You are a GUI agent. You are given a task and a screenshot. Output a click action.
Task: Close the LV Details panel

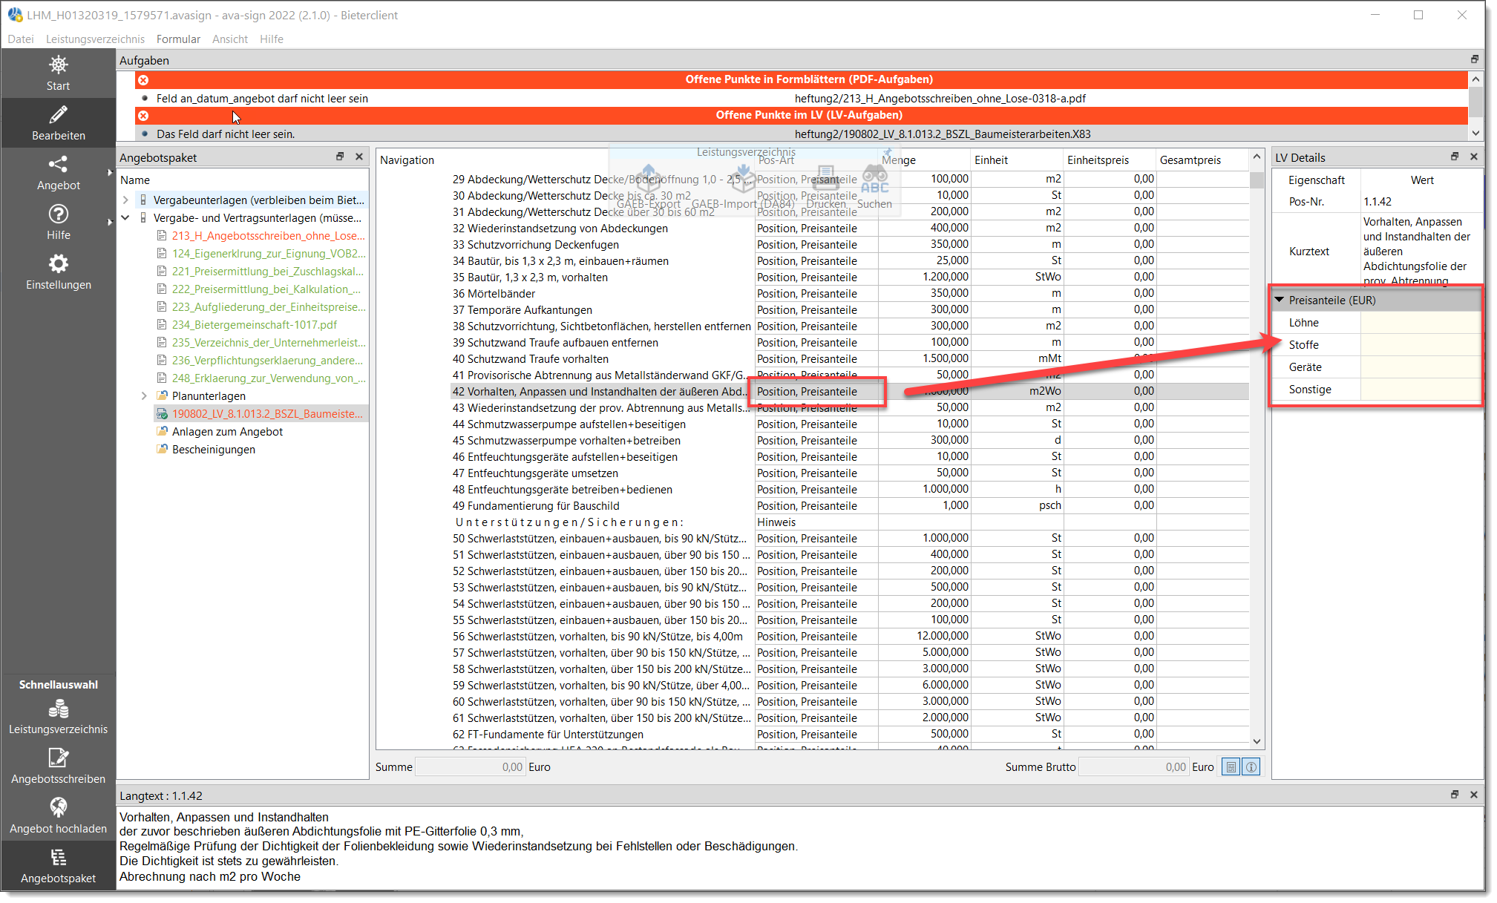click(x=1474, y=157)
